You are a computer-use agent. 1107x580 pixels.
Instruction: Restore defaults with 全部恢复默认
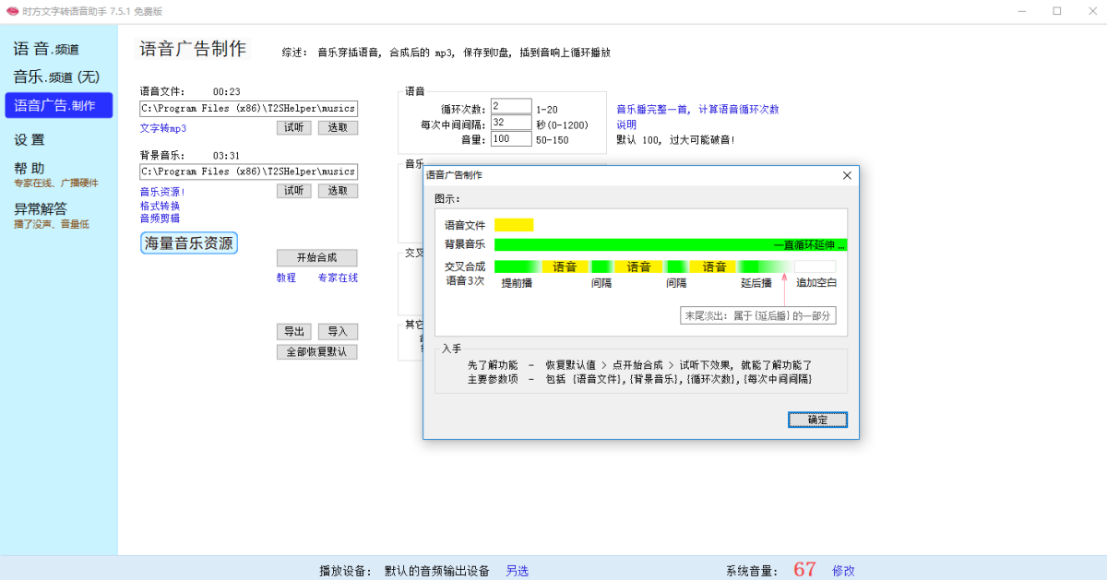316,351
